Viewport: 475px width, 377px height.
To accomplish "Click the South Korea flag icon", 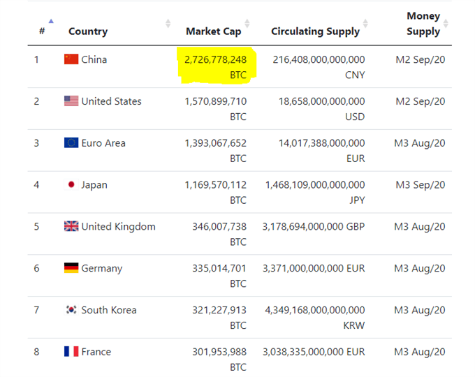I will coord(71,310).
